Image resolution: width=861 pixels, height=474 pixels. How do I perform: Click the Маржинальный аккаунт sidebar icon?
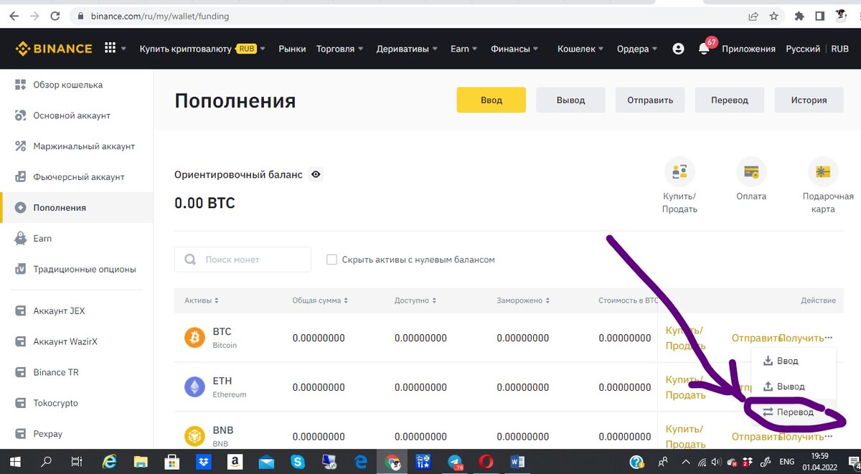click(x=20, y=146)
